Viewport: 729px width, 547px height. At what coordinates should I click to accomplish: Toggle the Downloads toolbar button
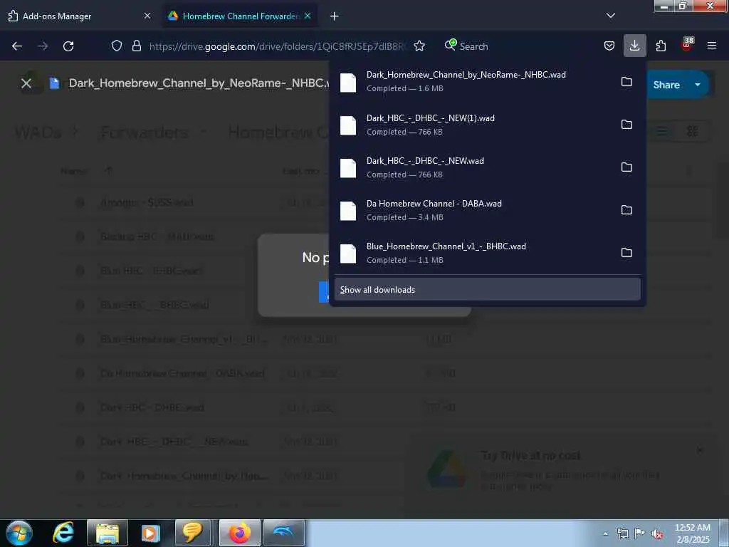pos(634,46)
